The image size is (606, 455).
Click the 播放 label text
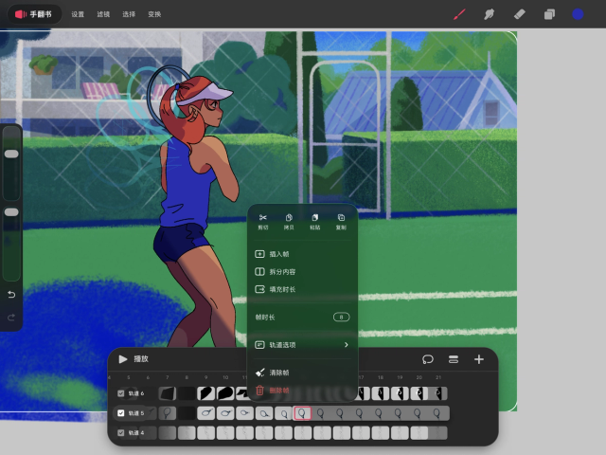[141, 359]
